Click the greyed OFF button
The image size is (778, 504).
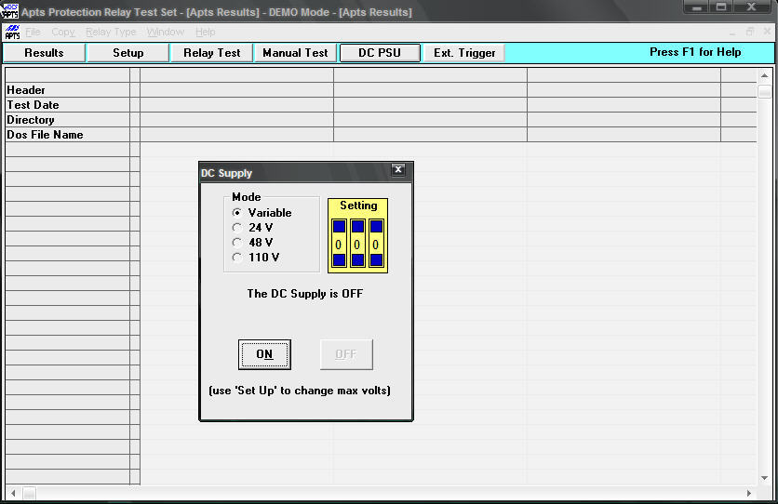pyautogui.click(x=346, y=354)
